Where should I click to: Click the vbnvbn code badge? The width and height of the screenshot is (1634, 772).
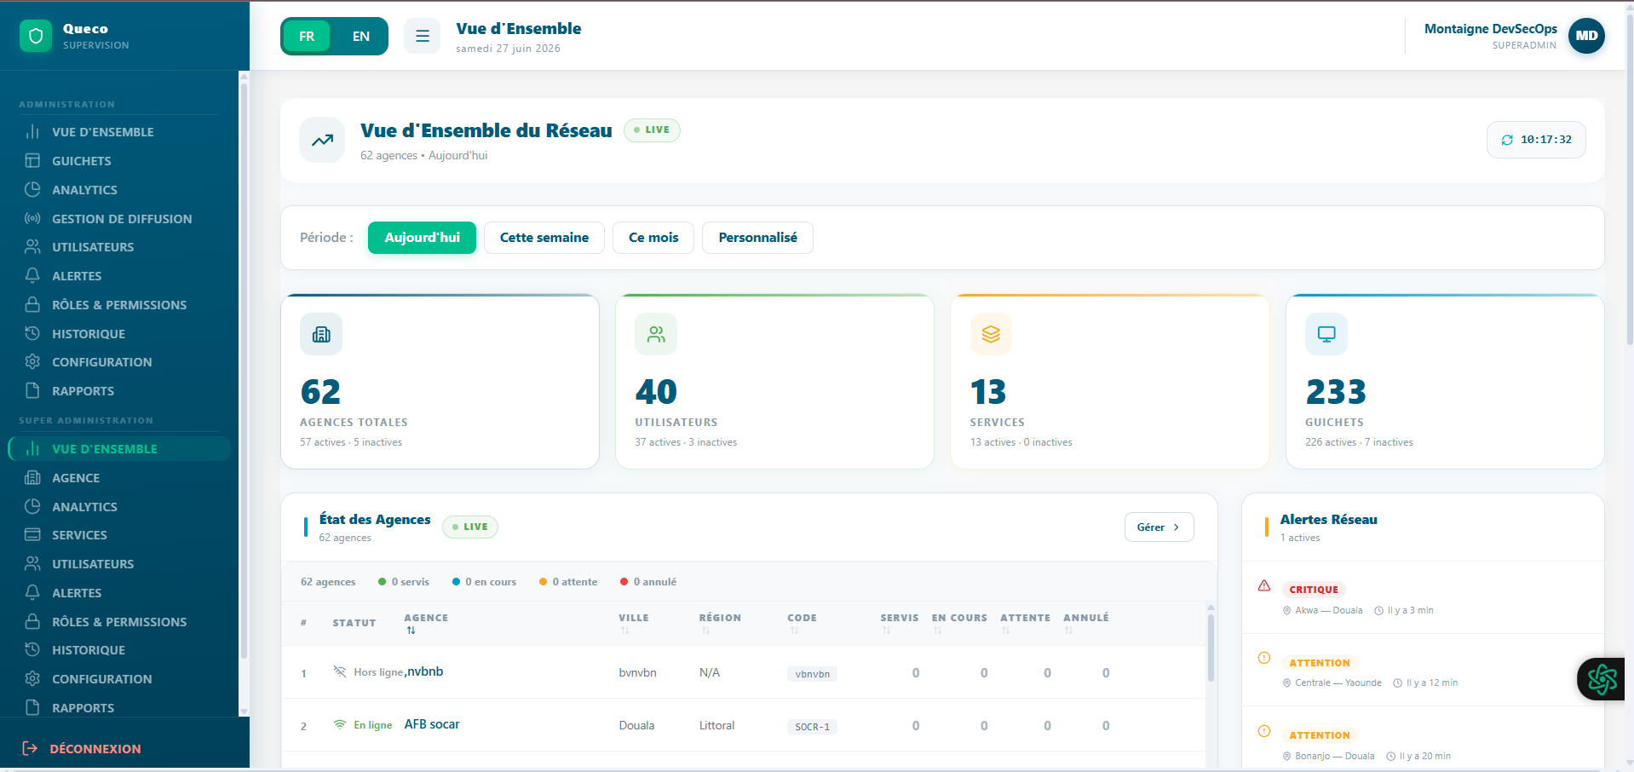click(x=812, y=674)
